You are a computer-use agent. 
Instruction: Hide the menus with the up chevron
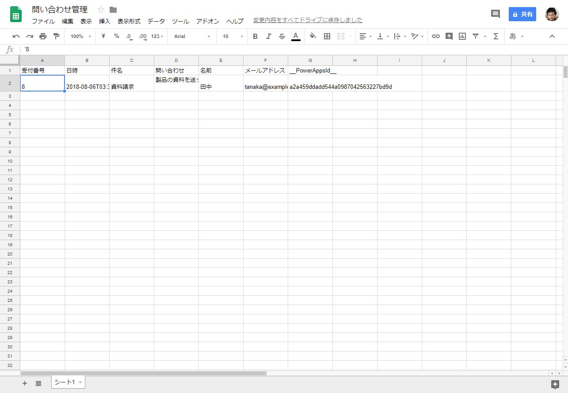tap(552, 36)
